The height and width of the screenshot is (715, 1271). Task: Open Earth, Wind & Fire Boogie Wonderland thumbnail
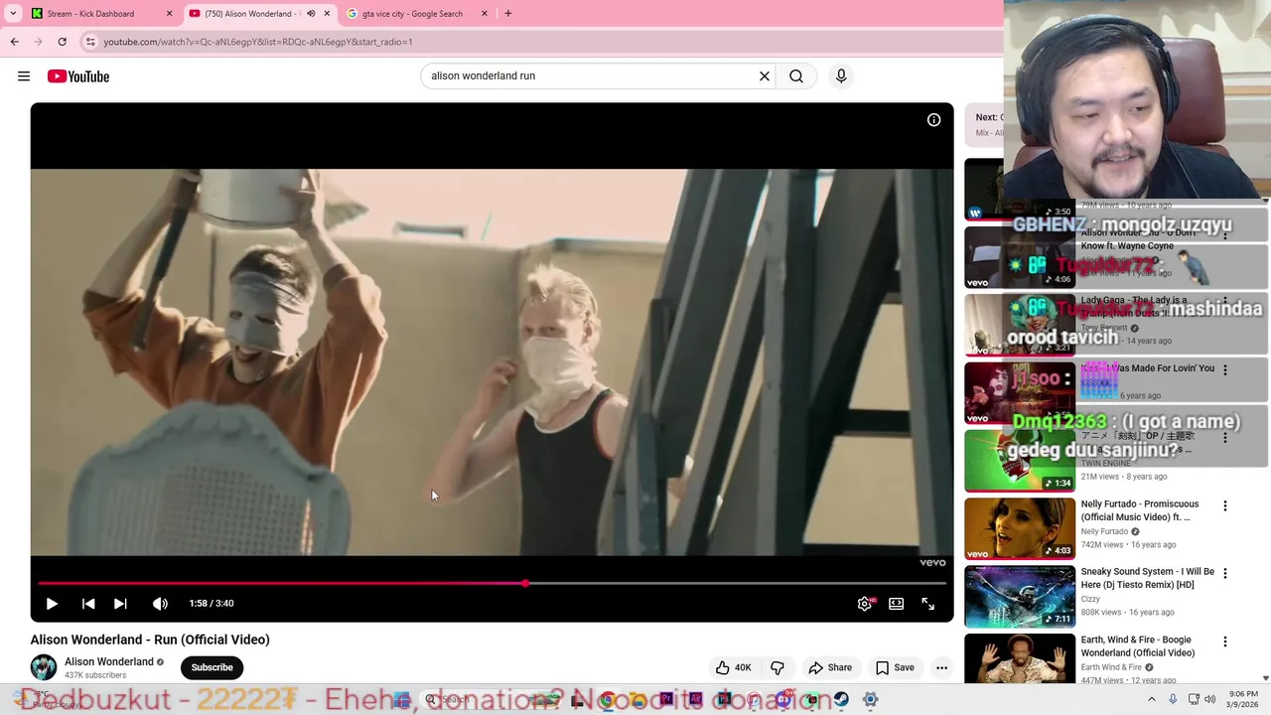pyautogui.click(x=1020, y=659)
